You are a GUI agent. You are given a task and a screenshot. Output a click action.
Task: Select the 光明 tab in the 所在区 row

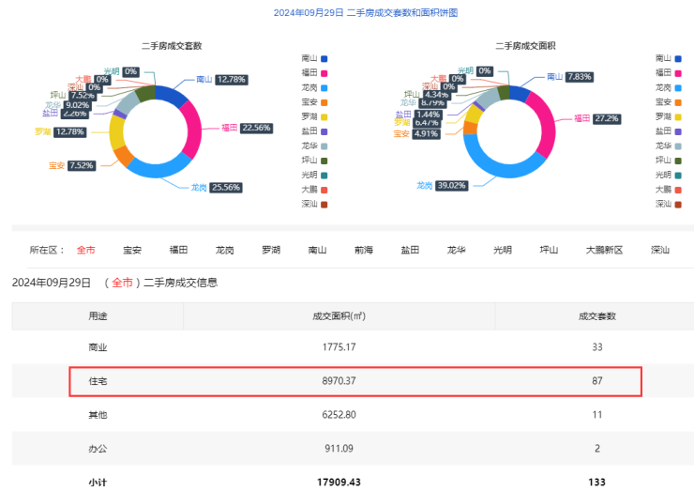coord(503,251)
